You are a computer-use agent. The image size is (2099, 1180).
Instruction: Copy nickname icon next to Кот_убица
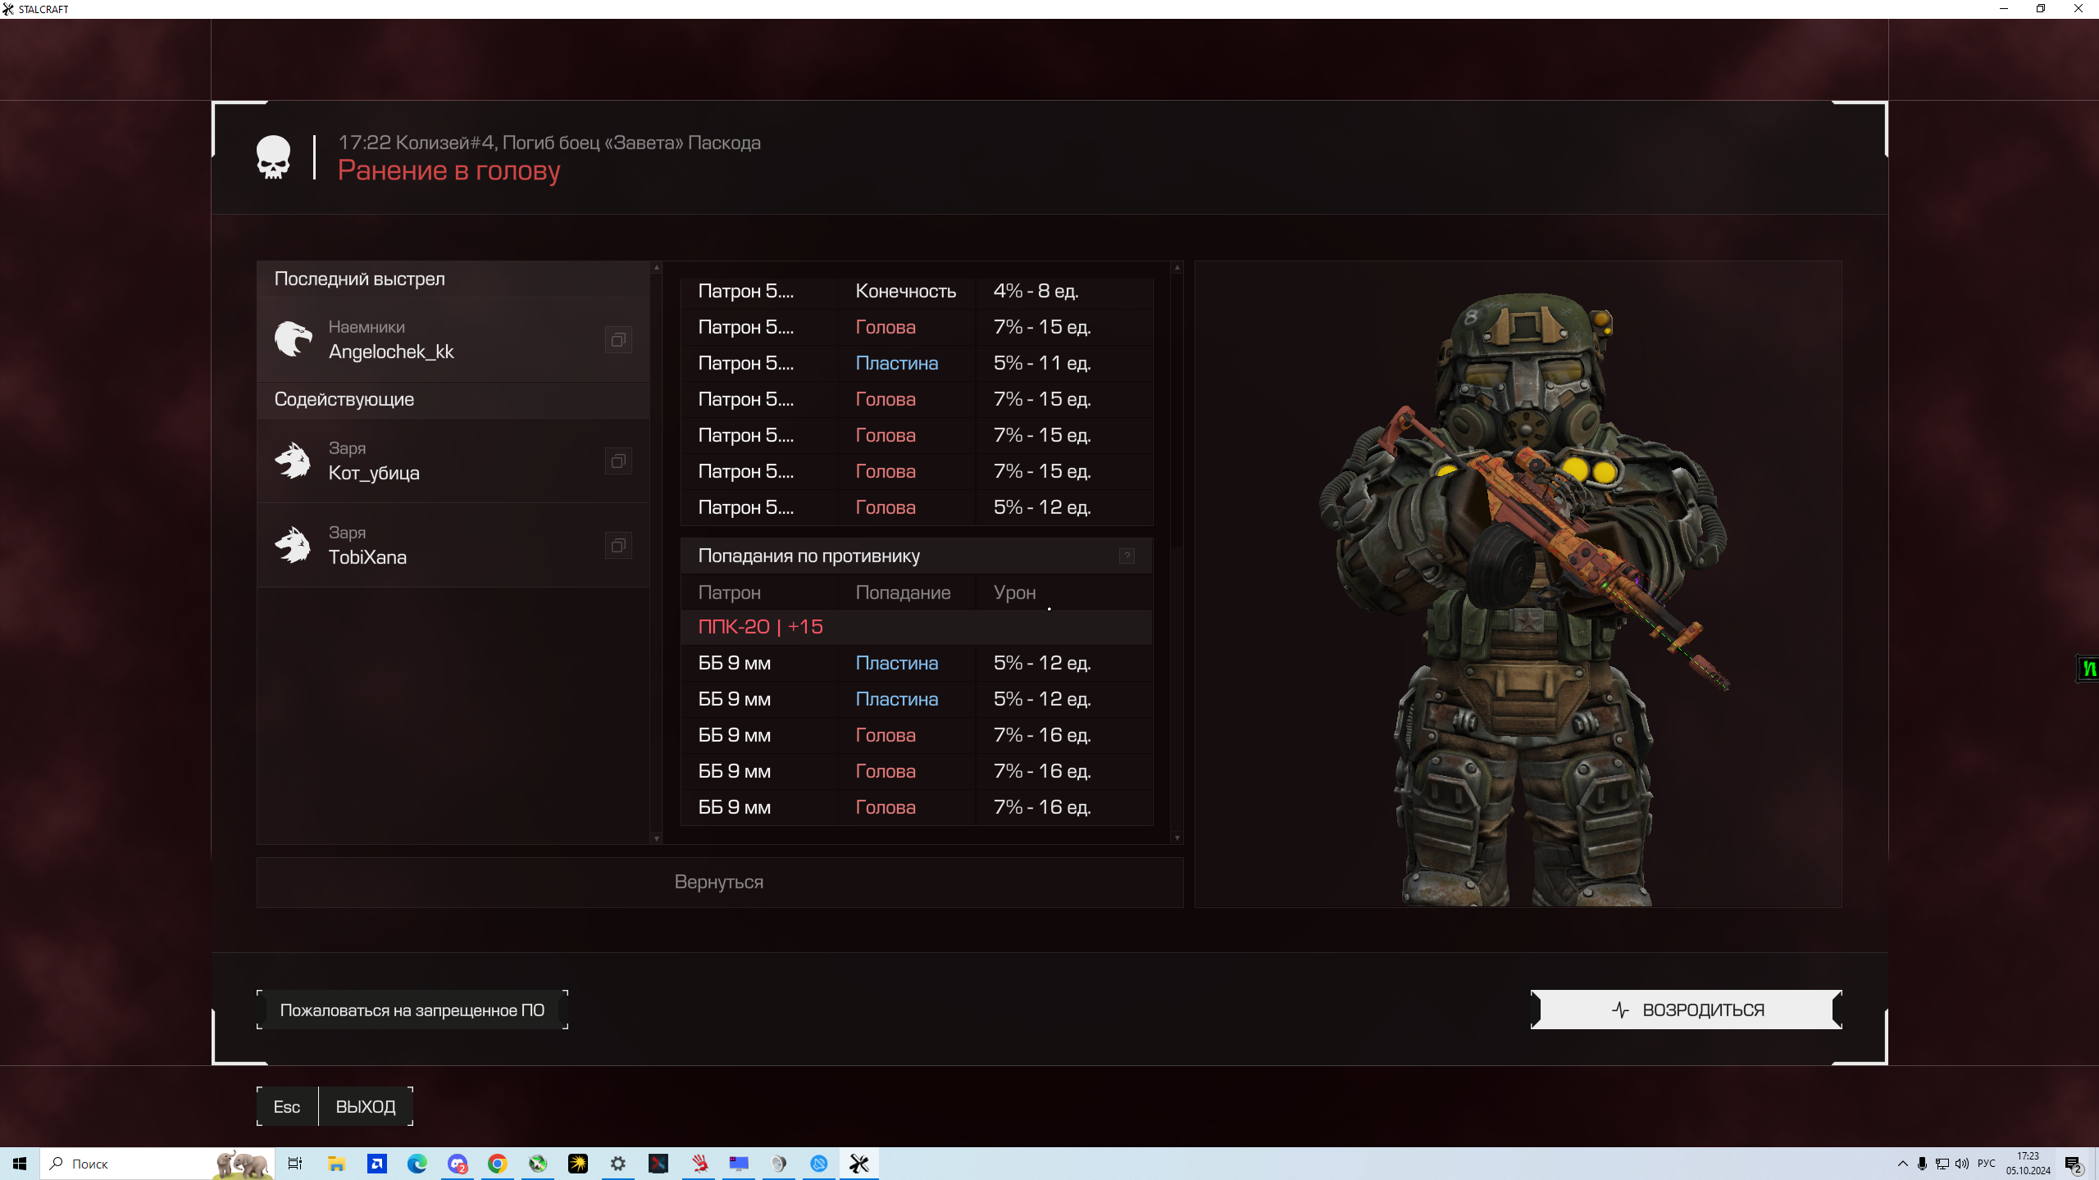coord(619,461)
